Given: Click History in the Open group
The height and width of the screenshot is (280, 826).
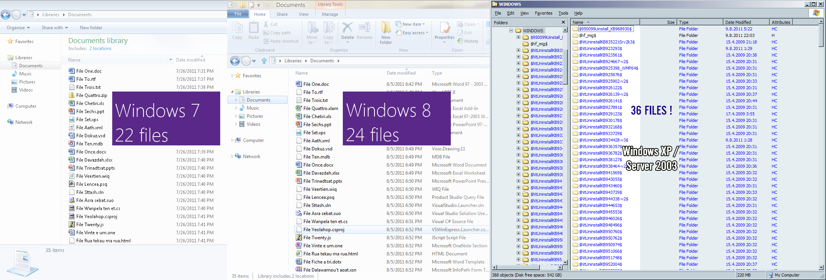Looking at the screenshot, I should pyautogui.click(x=468, y=41).
